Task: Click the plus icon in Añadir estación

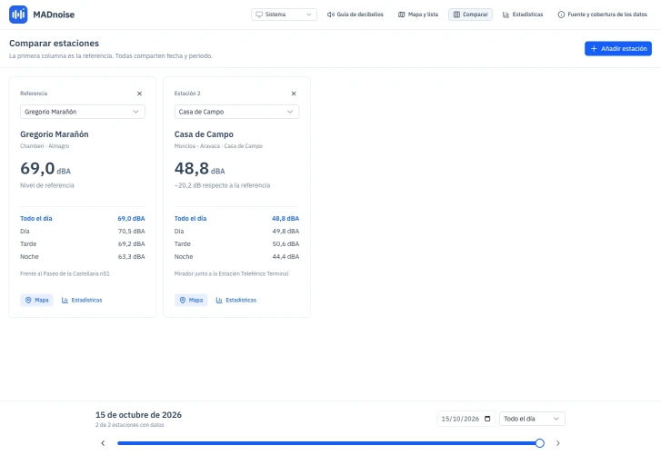Action: pos(594,48)
